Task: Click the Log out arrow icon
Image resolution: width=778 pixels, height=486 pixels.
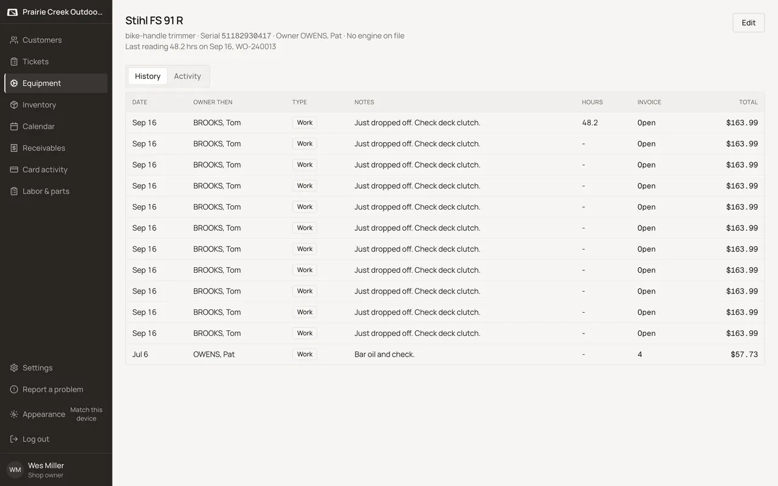Action: pyautogui.click(x=14, y=439)
